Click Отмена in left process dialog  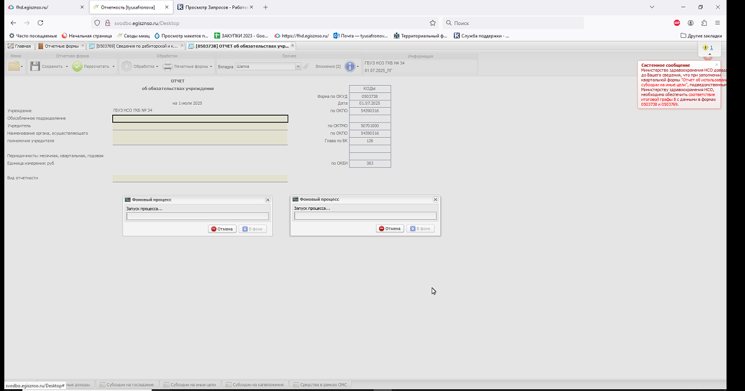(222, 229)
